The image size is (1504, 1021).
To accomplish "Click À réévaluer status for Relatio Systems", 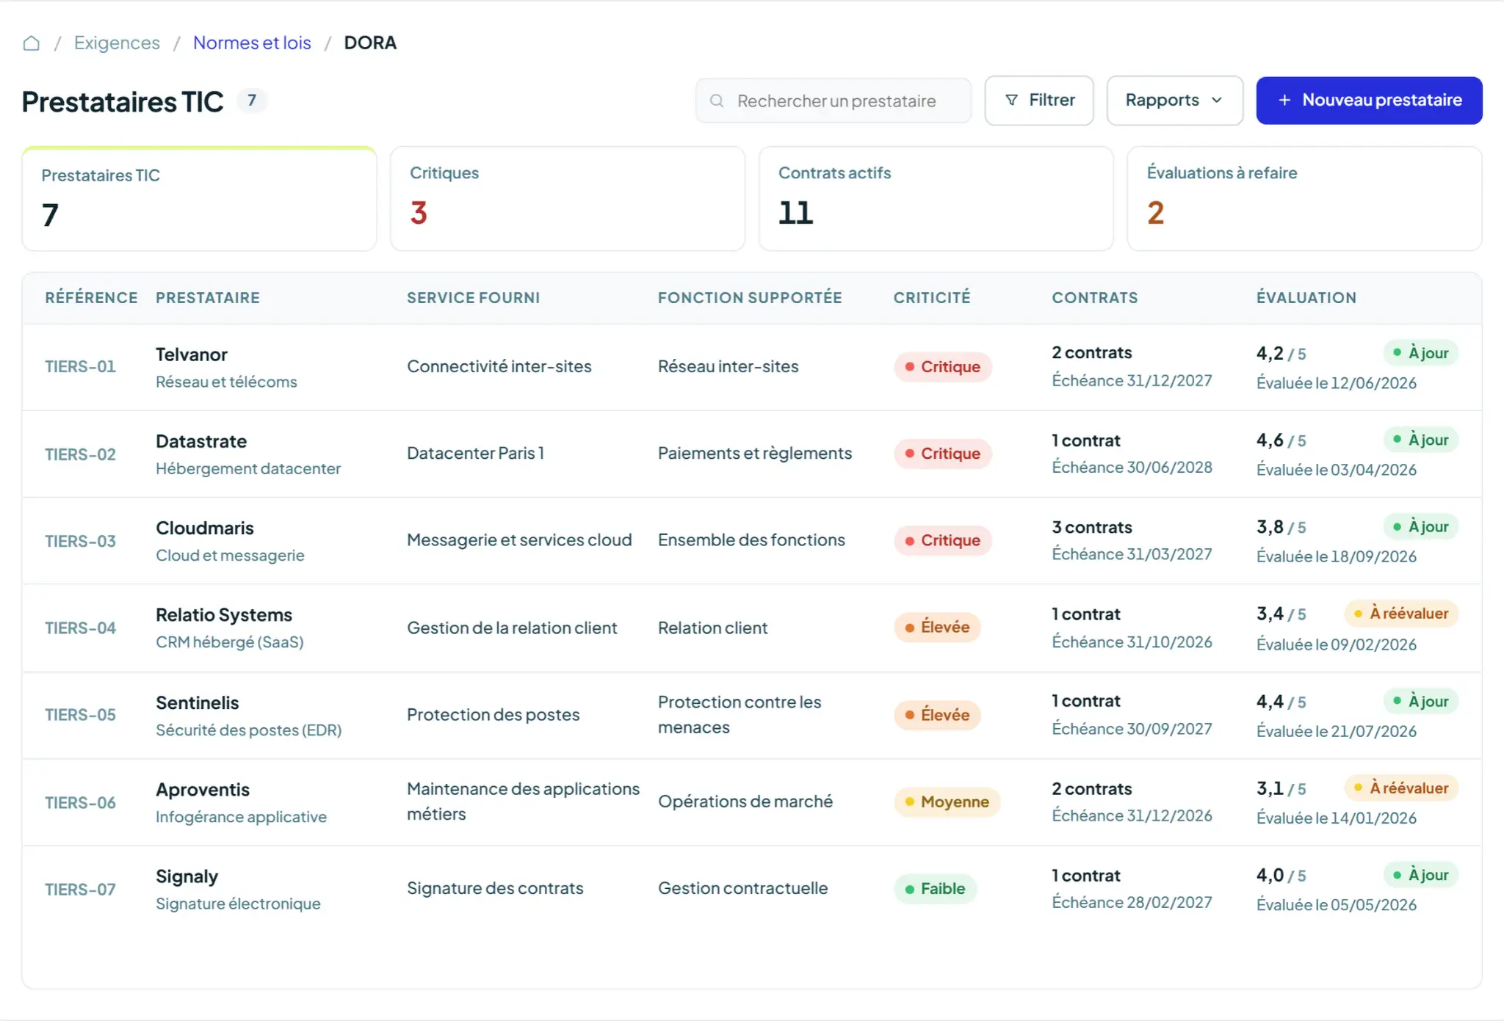I will pyautogui.click(x=1401, y=614).
